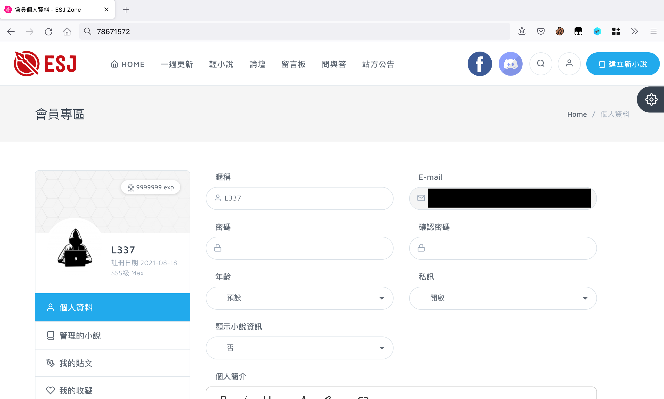This screenshot has width=664, height=399.
Task: Click 建立新小說 button
Action: (x=623, y=64)
